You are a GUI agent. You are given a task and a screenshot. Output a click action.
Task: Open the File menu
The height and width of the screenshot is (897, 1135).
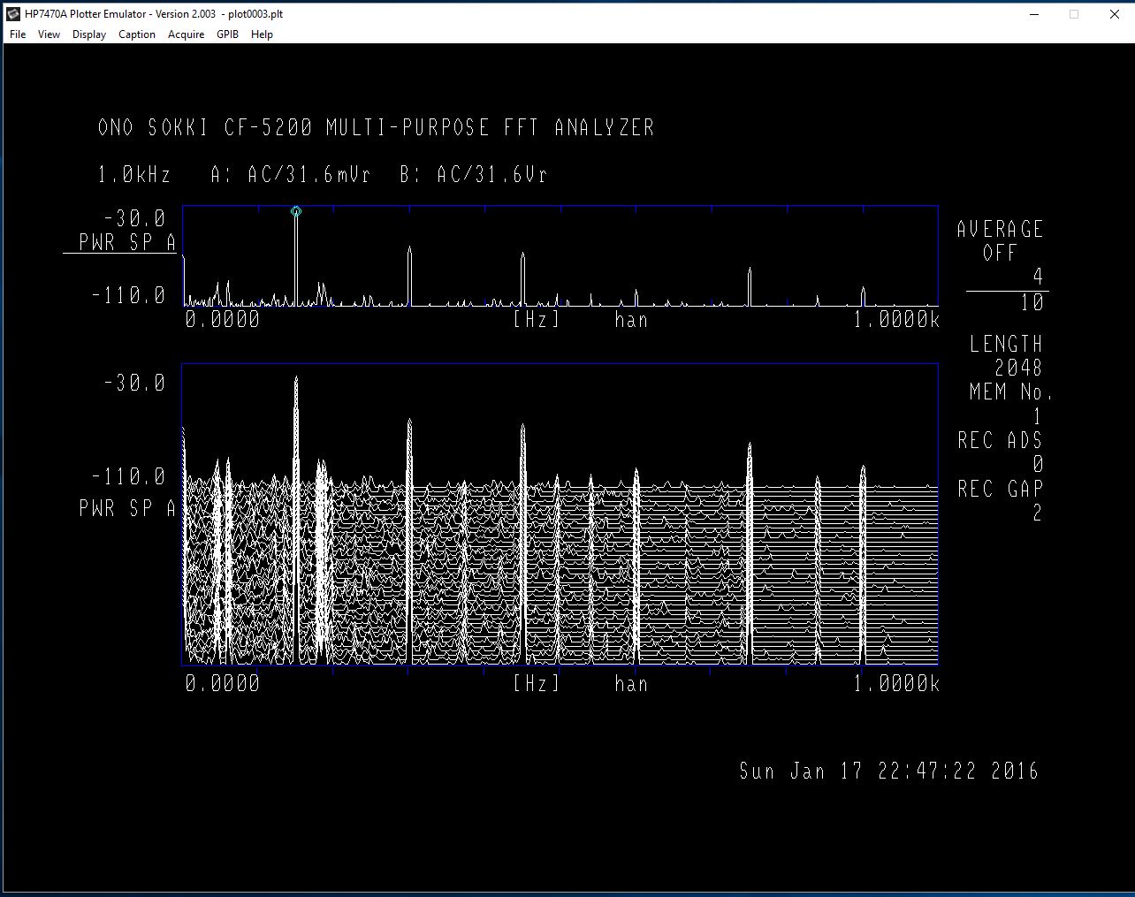pos(18,34)
